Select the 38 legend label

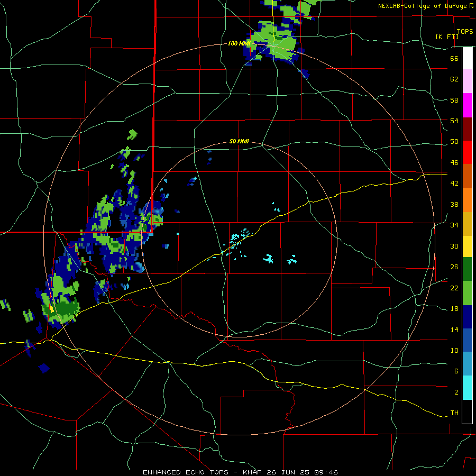coord(454,204)
